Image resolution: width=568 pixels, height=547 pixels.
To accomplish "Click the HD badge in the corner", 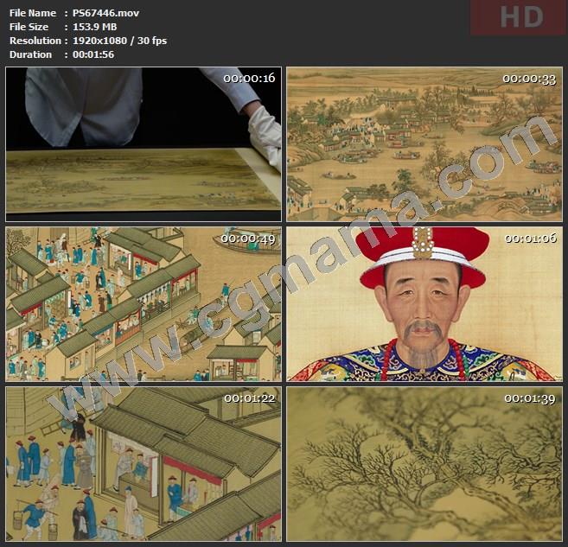I will coord(517,18).
